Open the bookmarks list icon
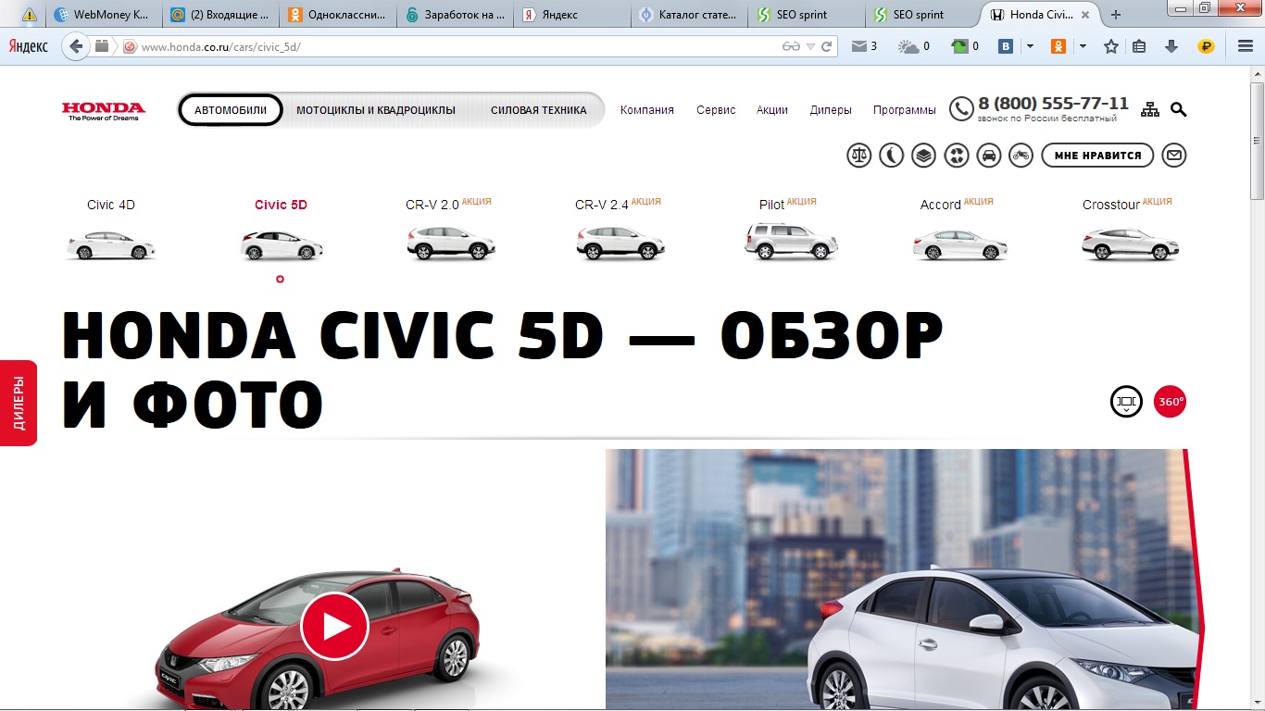 tap(1139, 46)
